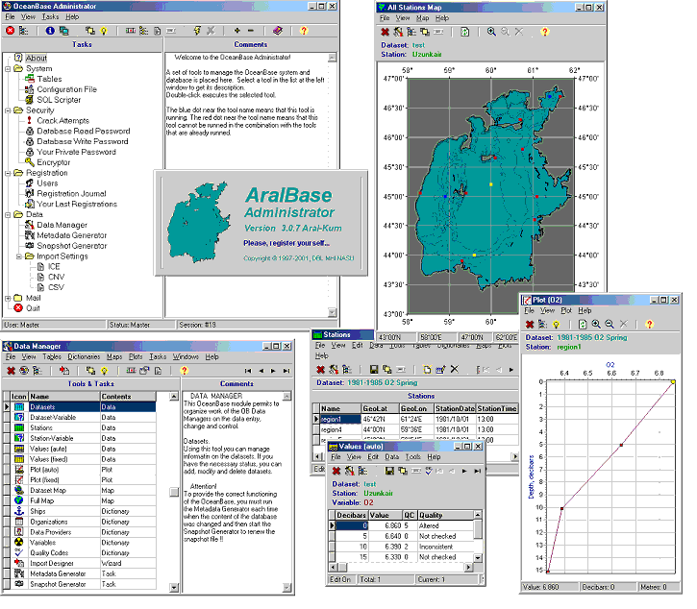Viewport: 697px width, 609px height.
Task: Click the cascade windows icon in Administrator toolbar
Action: (90, 31)
